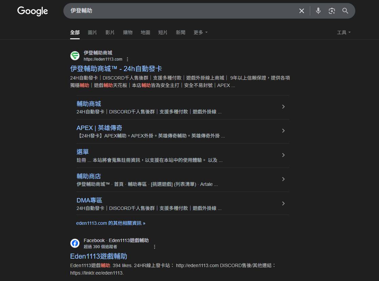Start voice search with the microphone icon
Viewport: 379px width, 281px height.
[318, 11]
